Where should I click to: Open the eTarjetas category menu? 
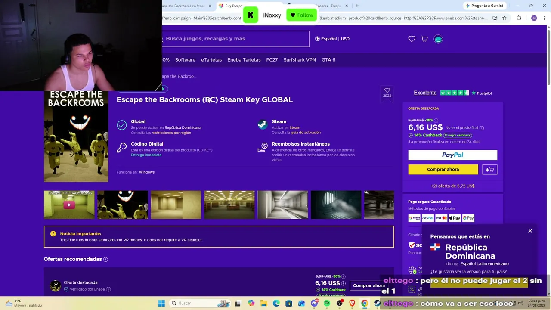211,60
